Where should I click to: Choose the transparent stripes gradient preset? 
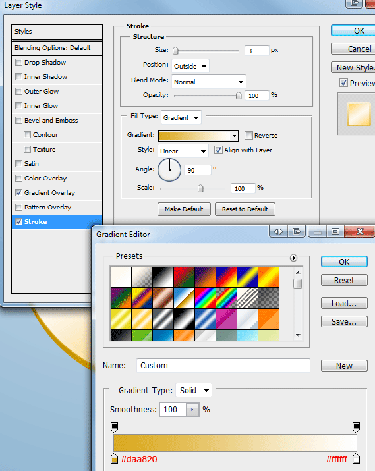click(x=247, y=298)
